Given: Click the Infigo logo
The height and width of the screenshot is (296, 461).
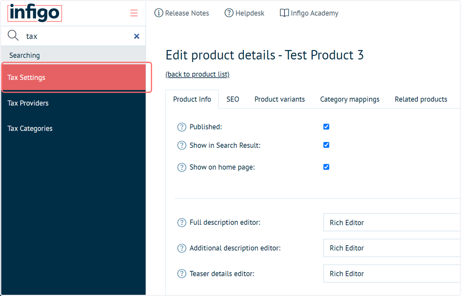Looking at the screenshot, I should pyautogui.click(x=34, y=13).
